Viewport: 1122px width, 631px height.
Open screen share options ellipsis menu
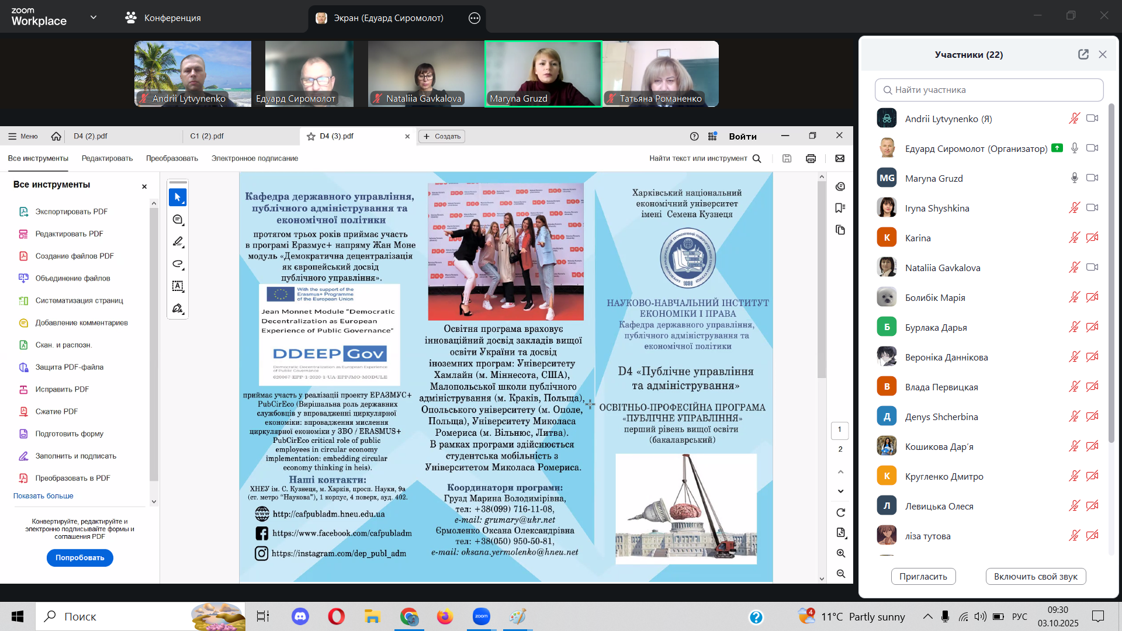[x=475, y=18]
